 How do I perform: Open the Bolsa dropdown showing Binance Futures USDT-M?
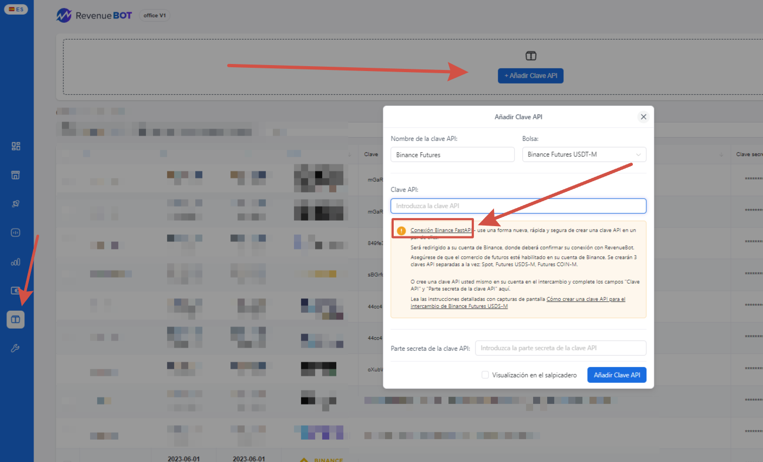[x=584, y=155]
